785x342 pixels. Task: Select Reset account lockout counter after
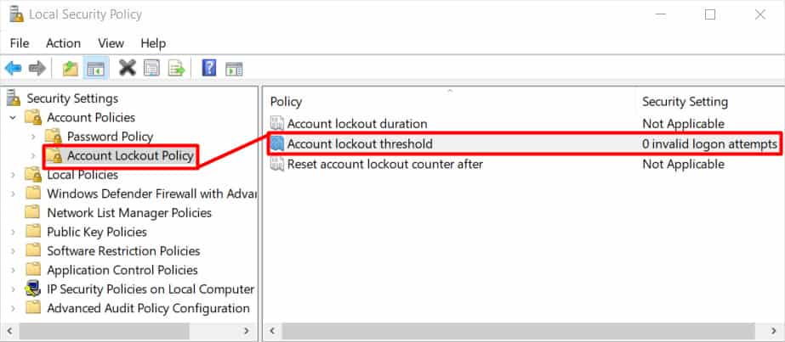click(384, 165)
